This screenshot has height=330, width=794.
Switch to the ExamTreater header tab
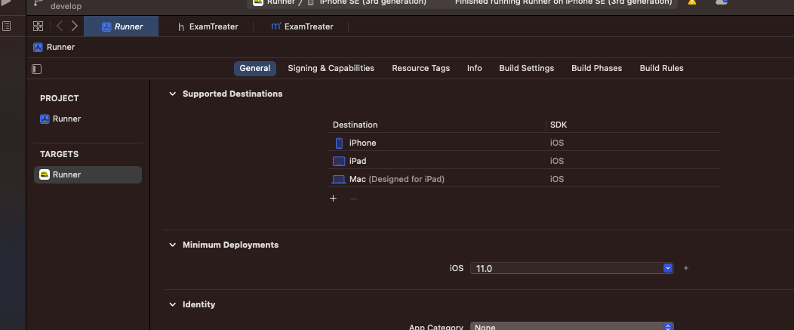point(207,26)
